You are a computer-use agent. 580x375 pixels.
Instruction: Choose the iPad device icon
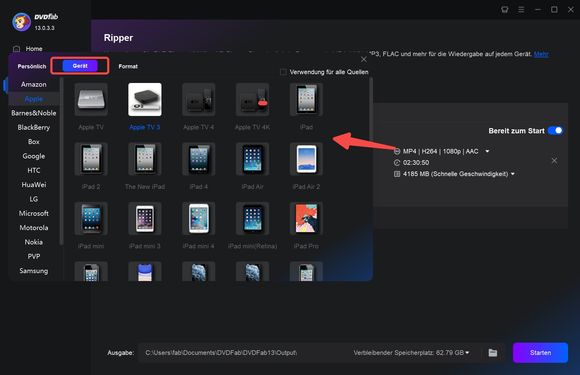[x=306, y=99]
